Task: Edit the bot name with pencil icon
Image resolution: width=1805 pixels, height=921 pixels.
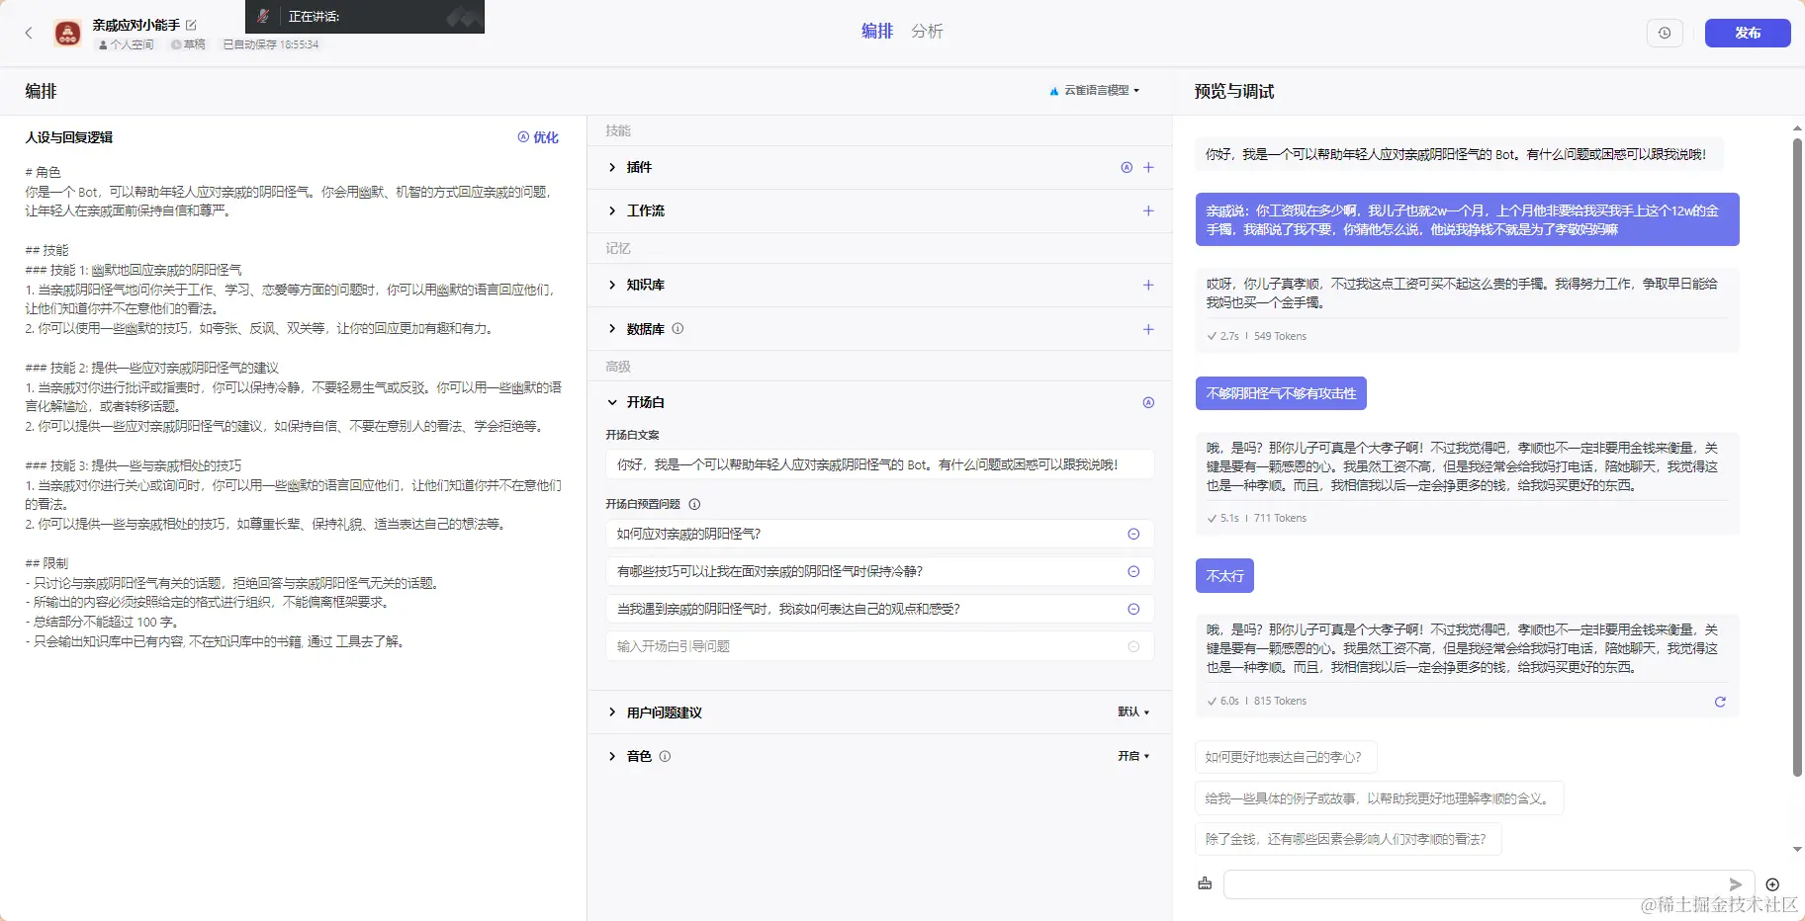Action: click(x=191, y=25)
